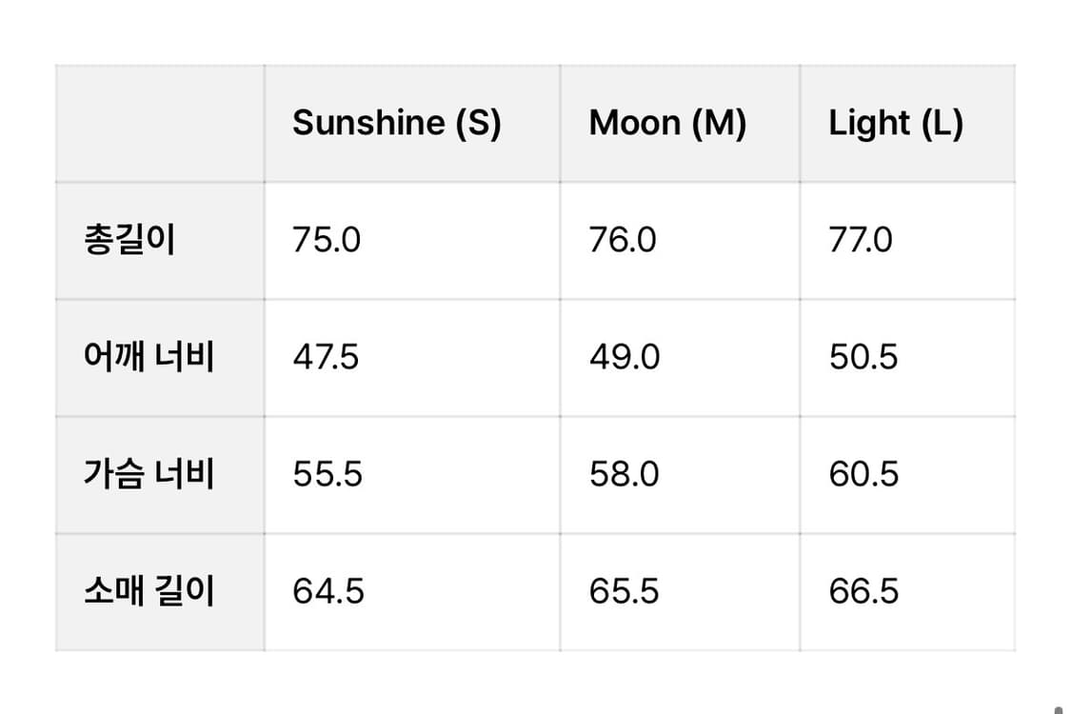Select the 64.5 sleeve length cell
The width and height of the screenshot is (1071, 714).
click(328, 591)
